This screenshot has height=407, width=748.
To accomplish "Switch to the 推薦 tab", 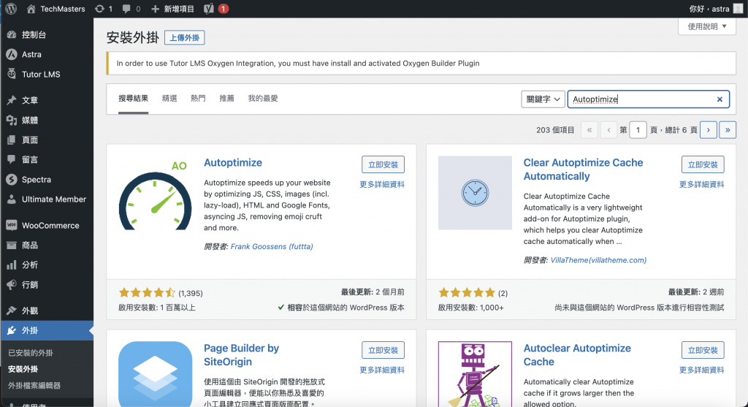I will pyautogui.click(x=226, y=99).
